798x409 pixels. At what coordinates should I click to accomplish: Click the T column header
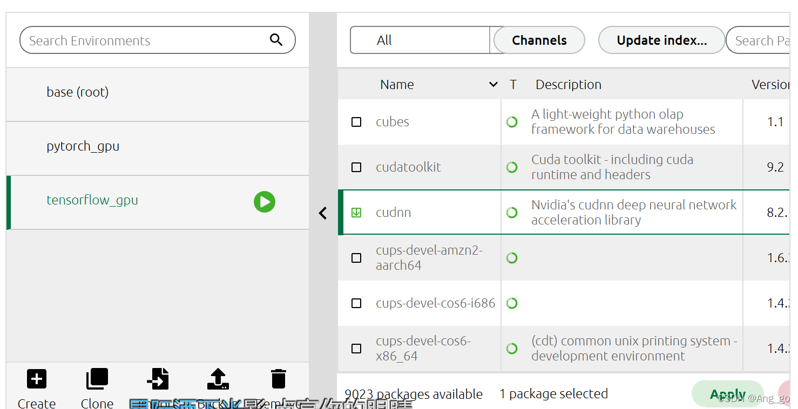click(513, 85)
